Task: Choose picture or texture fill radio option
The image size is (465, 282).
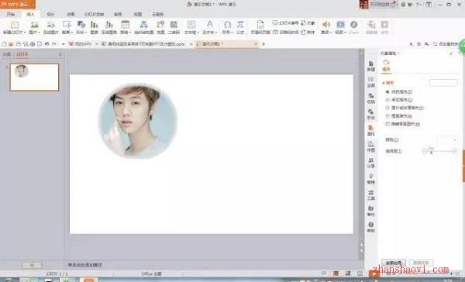Action: pyautogui.click(x=387, y=108)
